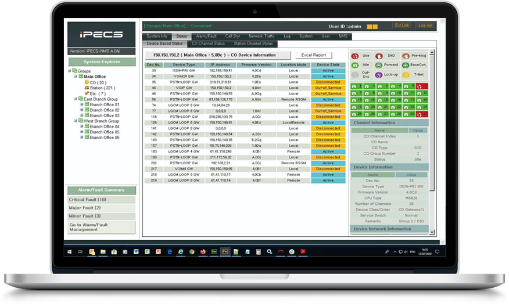Select idle channel 9 in channel grid
509x307 pixels.
[x=383, y=93]
